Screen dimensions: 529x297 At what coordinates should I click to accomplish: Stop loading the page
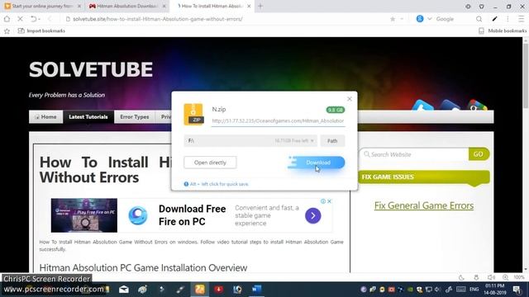click(20, 19)
